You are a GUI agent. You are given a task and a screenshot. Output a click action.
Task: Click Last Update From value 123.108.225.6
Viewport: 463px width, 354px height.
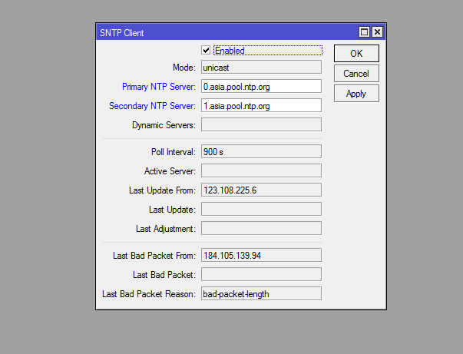click(x=261, y=190)
